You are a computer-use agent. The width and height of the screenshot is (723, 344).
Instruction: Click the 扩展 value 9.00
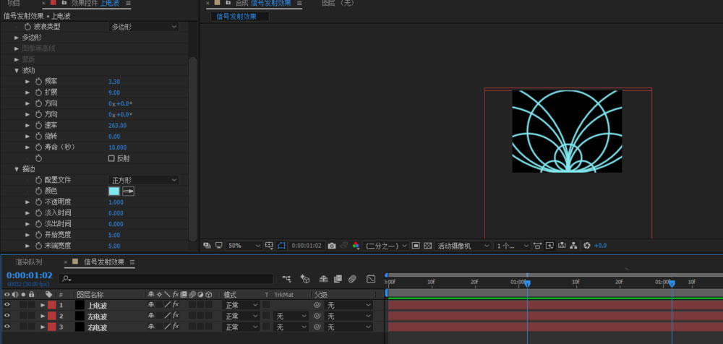point(114,93)
